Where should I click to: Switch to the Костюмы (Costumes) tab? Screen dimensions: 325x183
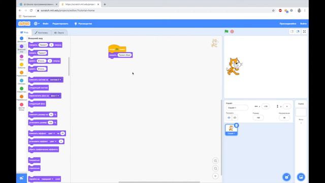tap(41, 33)
